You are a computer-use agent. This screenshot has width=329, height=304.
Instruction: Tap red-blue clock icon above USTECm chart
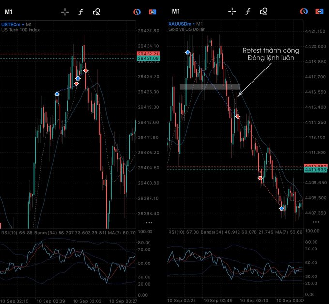point(137,12)
